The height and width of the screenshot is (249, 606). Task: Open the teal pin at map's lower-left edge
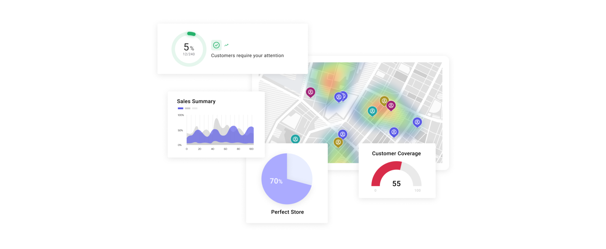(295, 139)
